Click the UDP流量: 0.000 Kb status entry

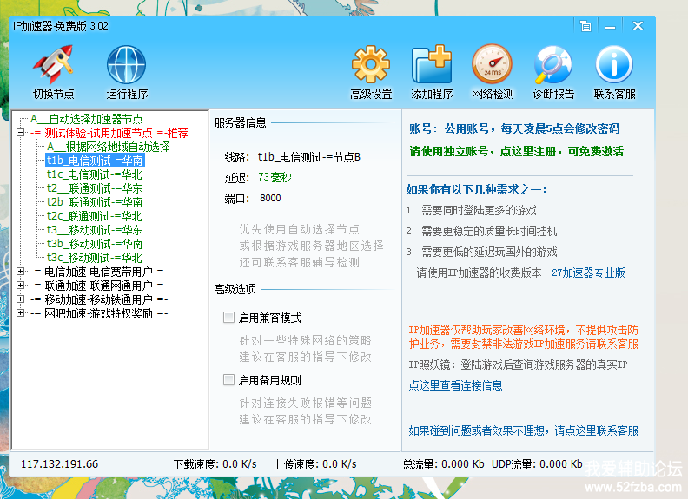(x=537, y=464)
